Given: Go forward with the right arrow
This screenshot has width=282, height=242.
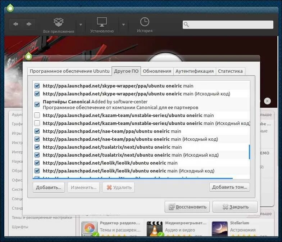Looking at the screenshot, I should click(x=29, y=24).
